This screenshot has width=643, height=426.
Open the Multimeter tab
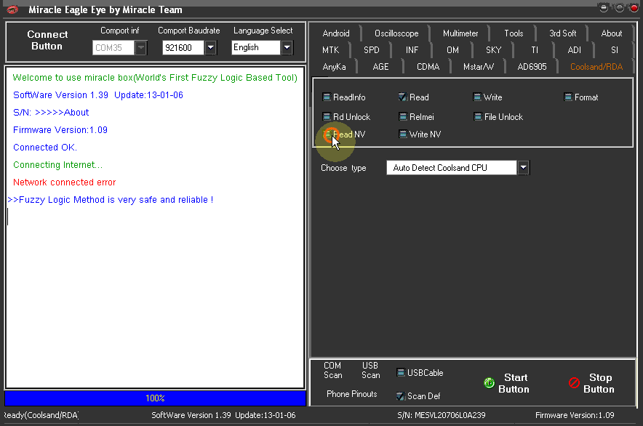(x=460, y=33)
